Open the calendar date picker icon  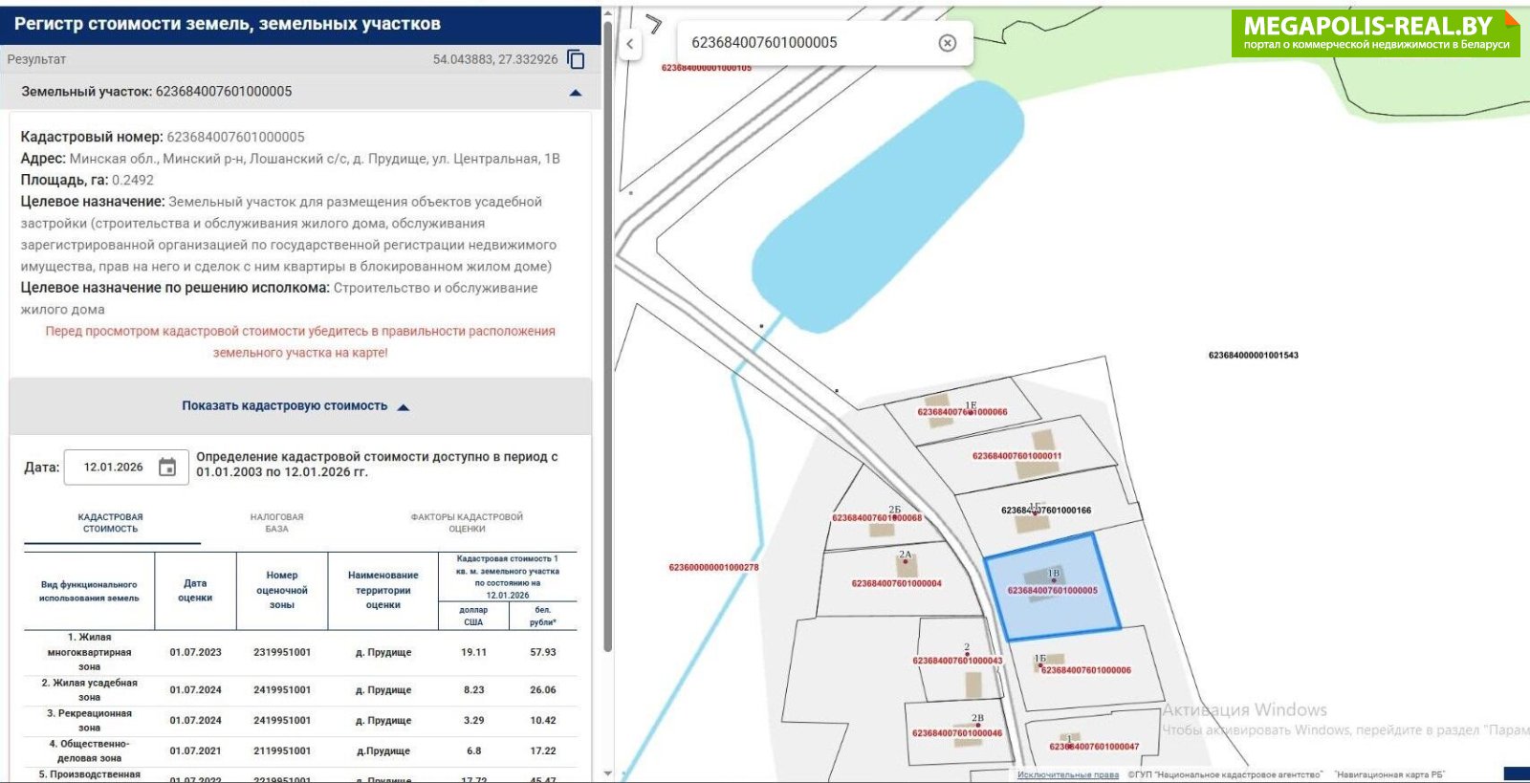tap(167, 468)
